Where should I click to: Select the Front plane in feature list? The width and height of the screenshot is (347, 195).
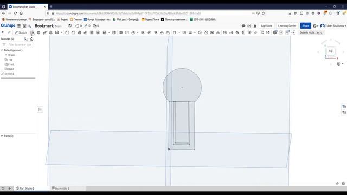coord(11,64)
